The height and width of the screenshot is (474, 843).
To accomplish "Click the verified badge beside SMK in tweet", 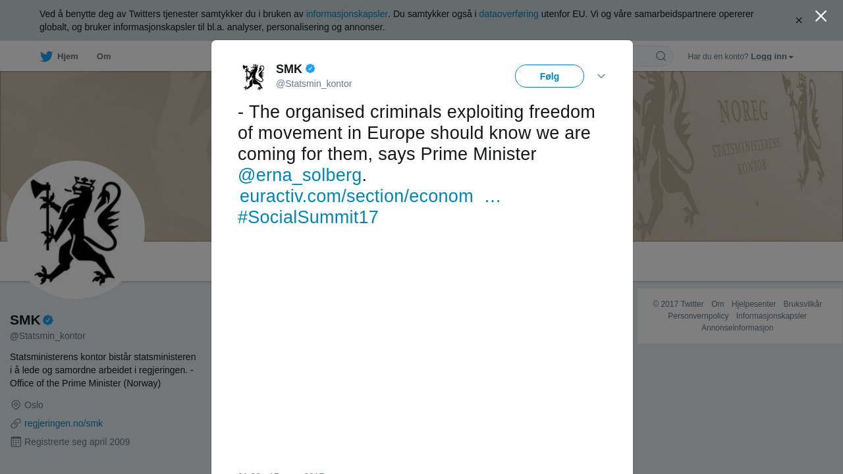I will click(x=310, y=68).
